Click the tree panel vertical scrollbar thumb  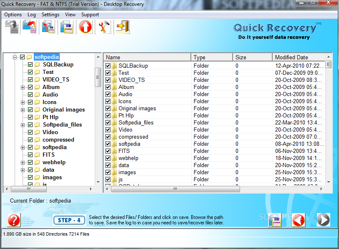coord(98,77)
